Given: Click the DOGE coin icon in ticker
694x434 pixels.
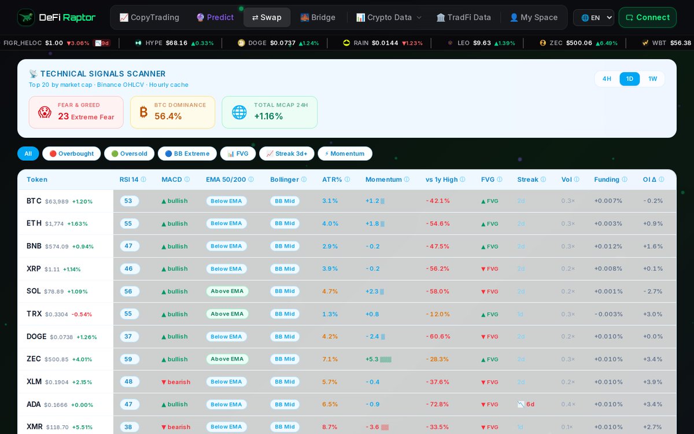Looking at the screenshot, I should [x=241, y=43].
